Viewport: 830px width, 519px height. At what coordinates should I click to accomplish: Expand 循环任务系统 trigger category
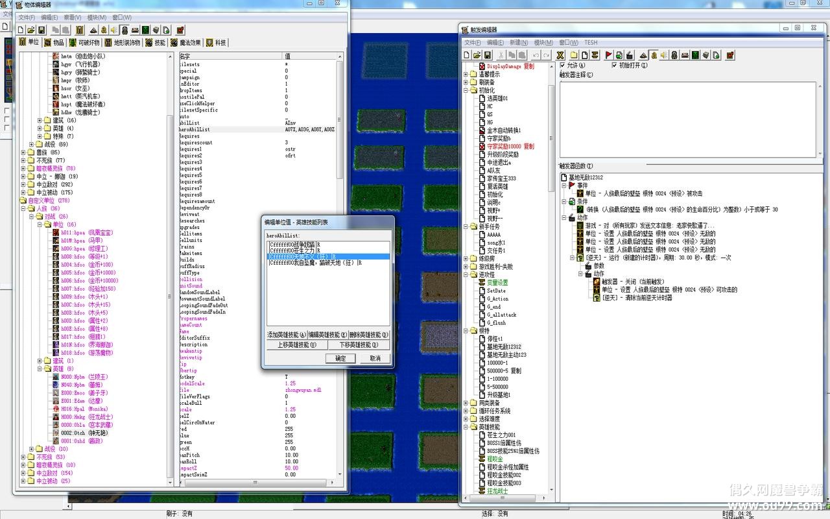coord(466,411)
